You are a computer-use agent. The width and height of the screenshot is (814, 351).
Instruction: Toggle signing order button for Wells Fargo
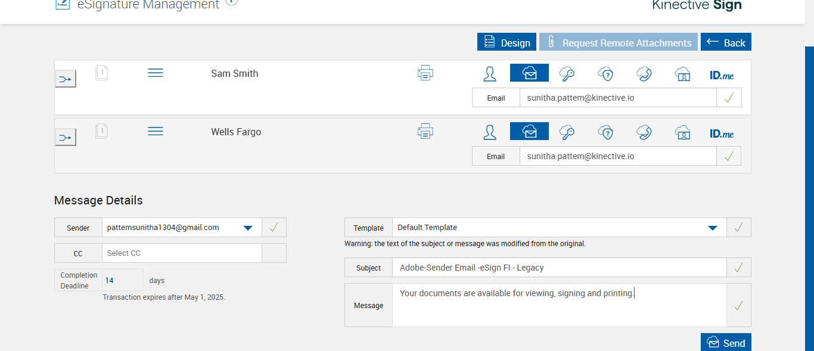click(x=66, y=138)
